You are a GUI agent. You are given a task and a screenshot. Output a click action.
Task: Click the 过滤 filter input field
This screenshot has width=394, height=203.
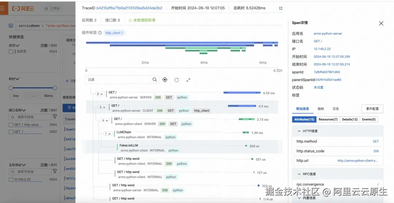coord(117,80)
